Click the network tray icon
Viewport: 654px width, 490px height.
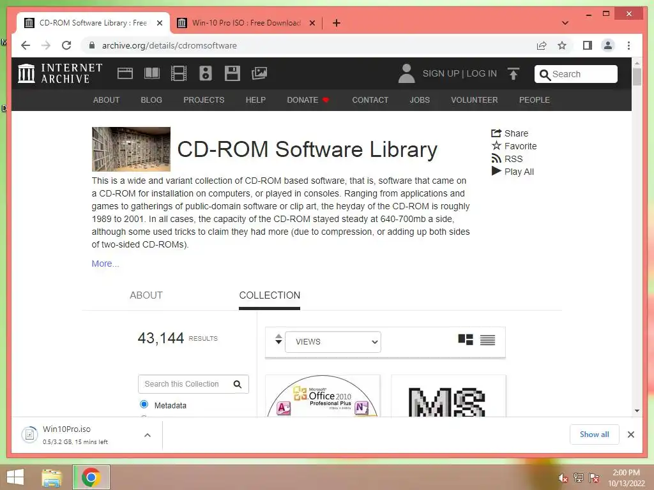coord(579,477)
